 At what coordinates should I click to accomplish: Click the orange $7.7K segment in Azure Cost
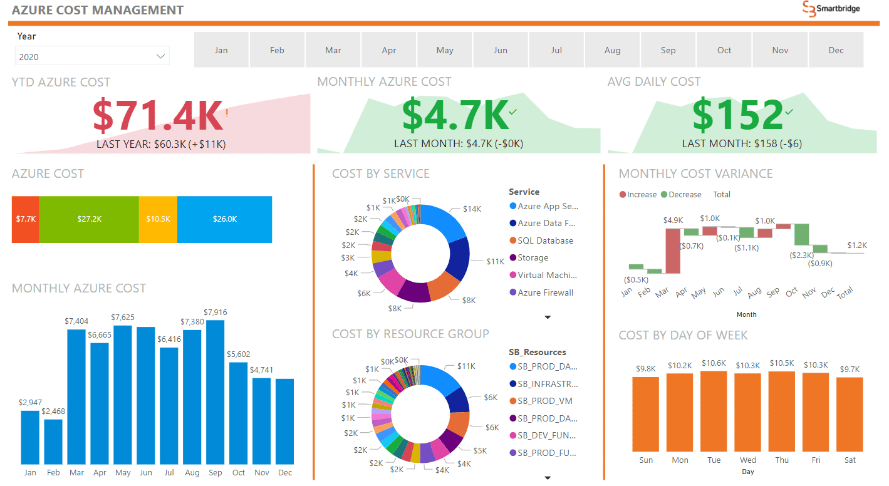pyautogui.click(x=24, y=219)
